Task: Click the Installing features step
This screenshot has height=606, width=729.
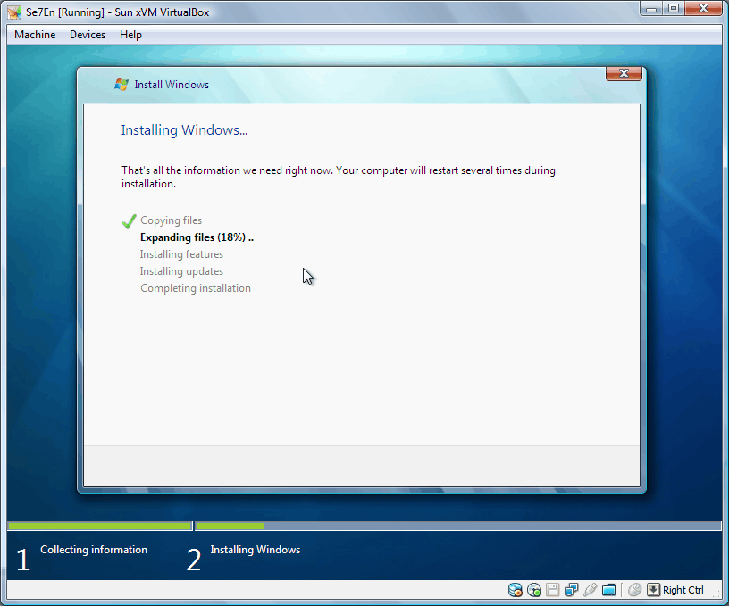Action: [181, 254]
